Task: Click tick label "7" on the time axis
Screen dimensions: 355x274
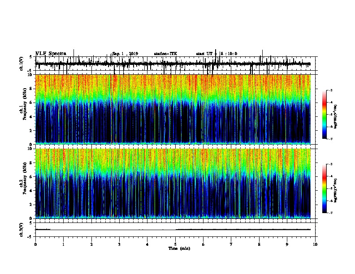Action: click(231, 244)
